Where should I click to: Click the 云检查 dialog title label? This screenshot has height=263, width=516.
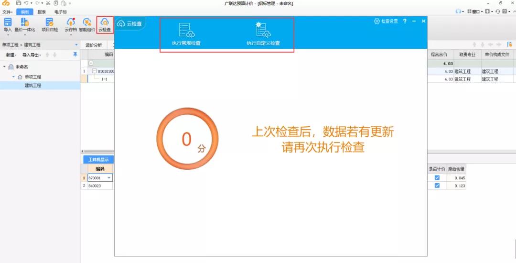click(x=134, y=24)
